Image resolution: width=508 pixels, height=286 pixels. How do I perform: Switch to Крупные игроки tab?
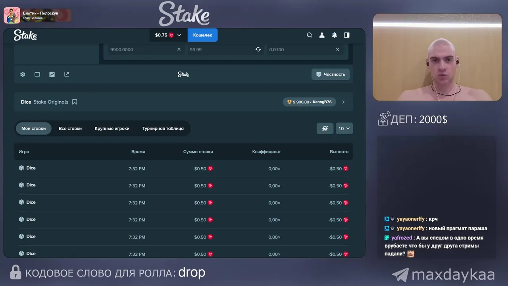click(x=112, y=128)
